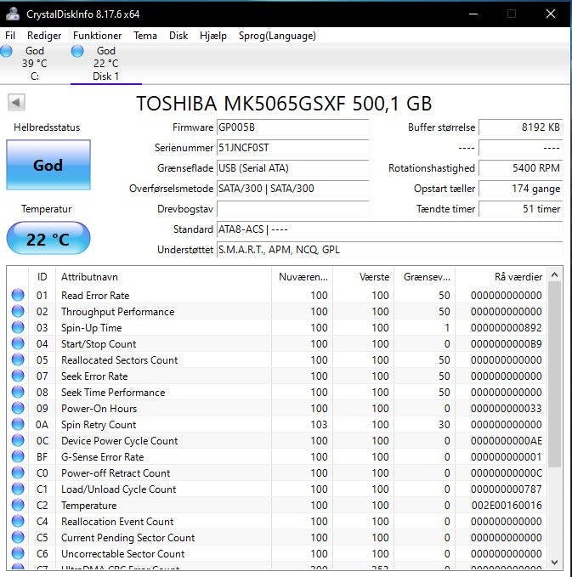This screenshot has height=577, width=572.
Task: Open the Fil menu
Action: (10, 36)
